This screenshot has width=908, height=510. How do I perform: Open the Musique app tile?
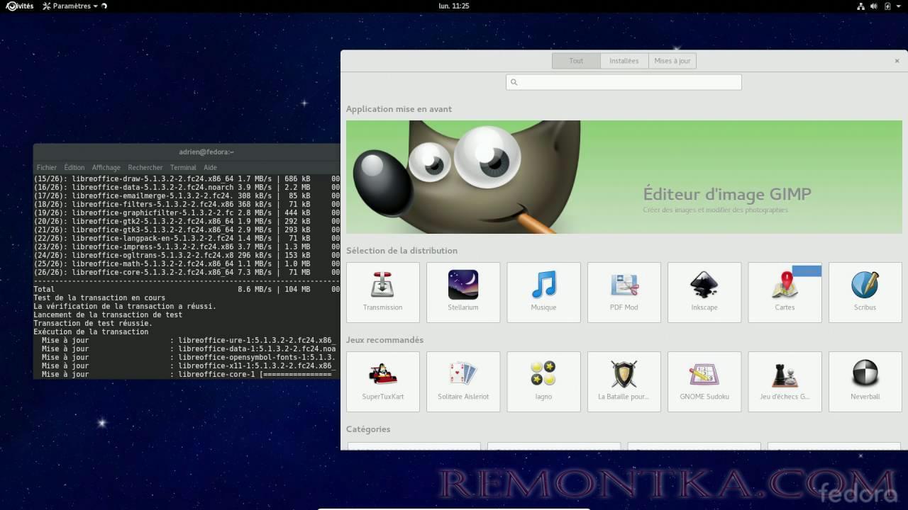click(x=543, y=293)
